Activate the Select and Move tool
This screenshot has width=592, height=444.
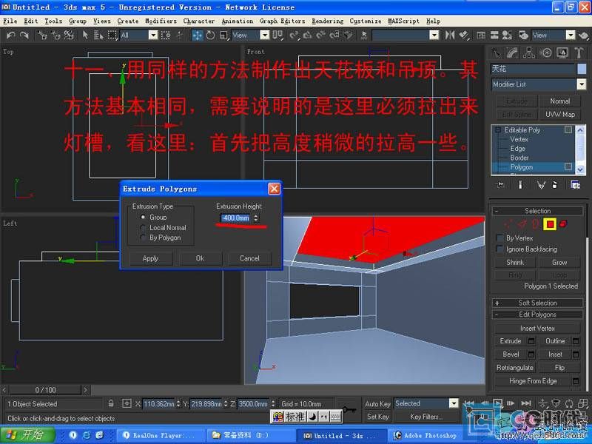pos(197,36)
